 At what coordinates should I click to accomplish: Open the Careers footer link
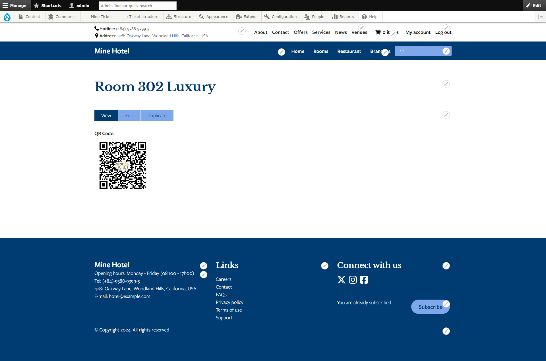pyautogui.click(x=224, y=279)
